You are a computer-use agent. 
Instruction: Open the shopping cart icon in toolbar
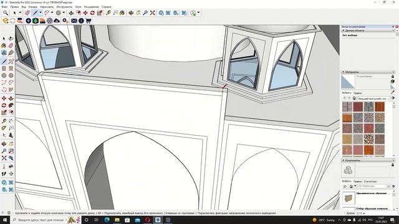(x=89, y=21)
